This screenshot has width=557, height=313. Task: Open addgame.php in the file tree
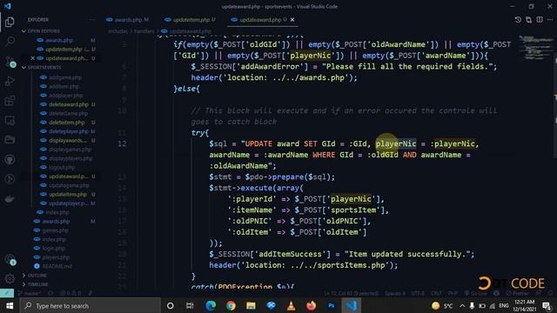(x=65, y=77)
